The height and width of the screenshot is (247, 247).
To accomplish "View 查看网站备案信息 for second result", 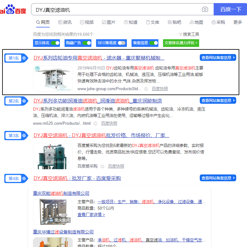I will click(x=218, y=100).
